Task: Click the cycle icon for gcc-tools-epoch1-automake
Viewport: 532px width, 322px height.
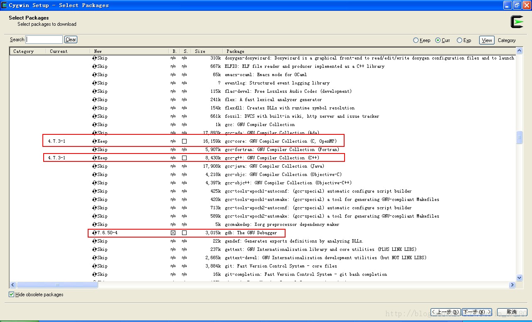Action: (95, 199)
